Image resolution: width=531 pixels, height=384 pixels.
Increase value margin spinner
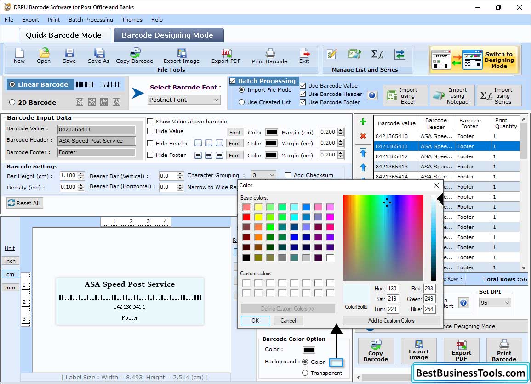[x=341, y=130]
